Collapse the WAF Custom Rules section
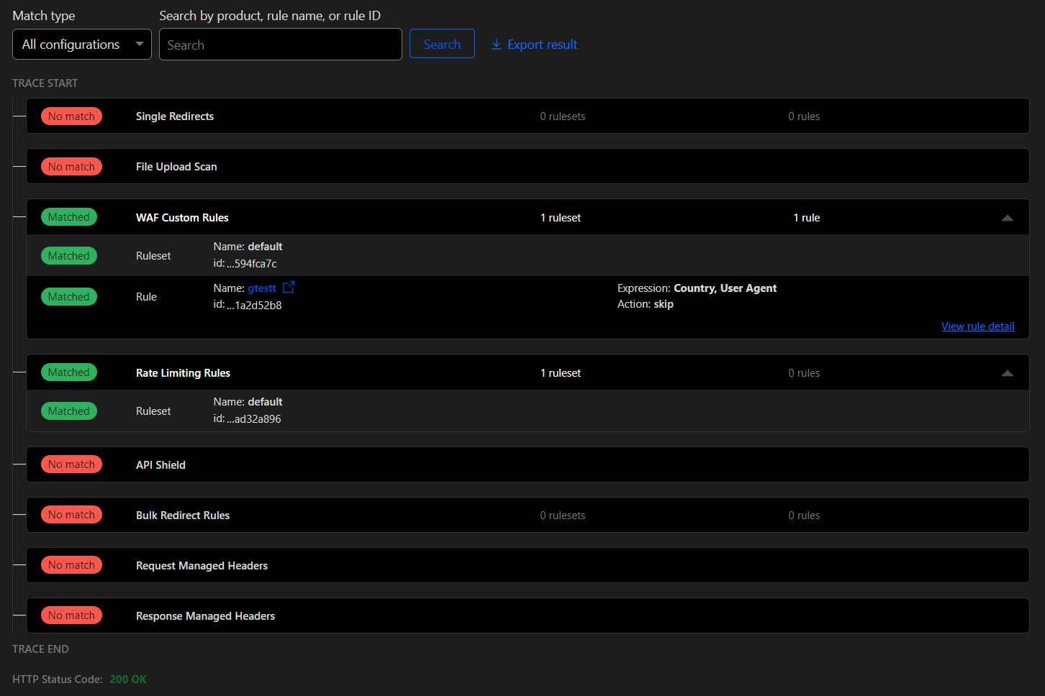Image resolution: width=1045 pixels, height=696 pixels. click(x=1007, y=218)
